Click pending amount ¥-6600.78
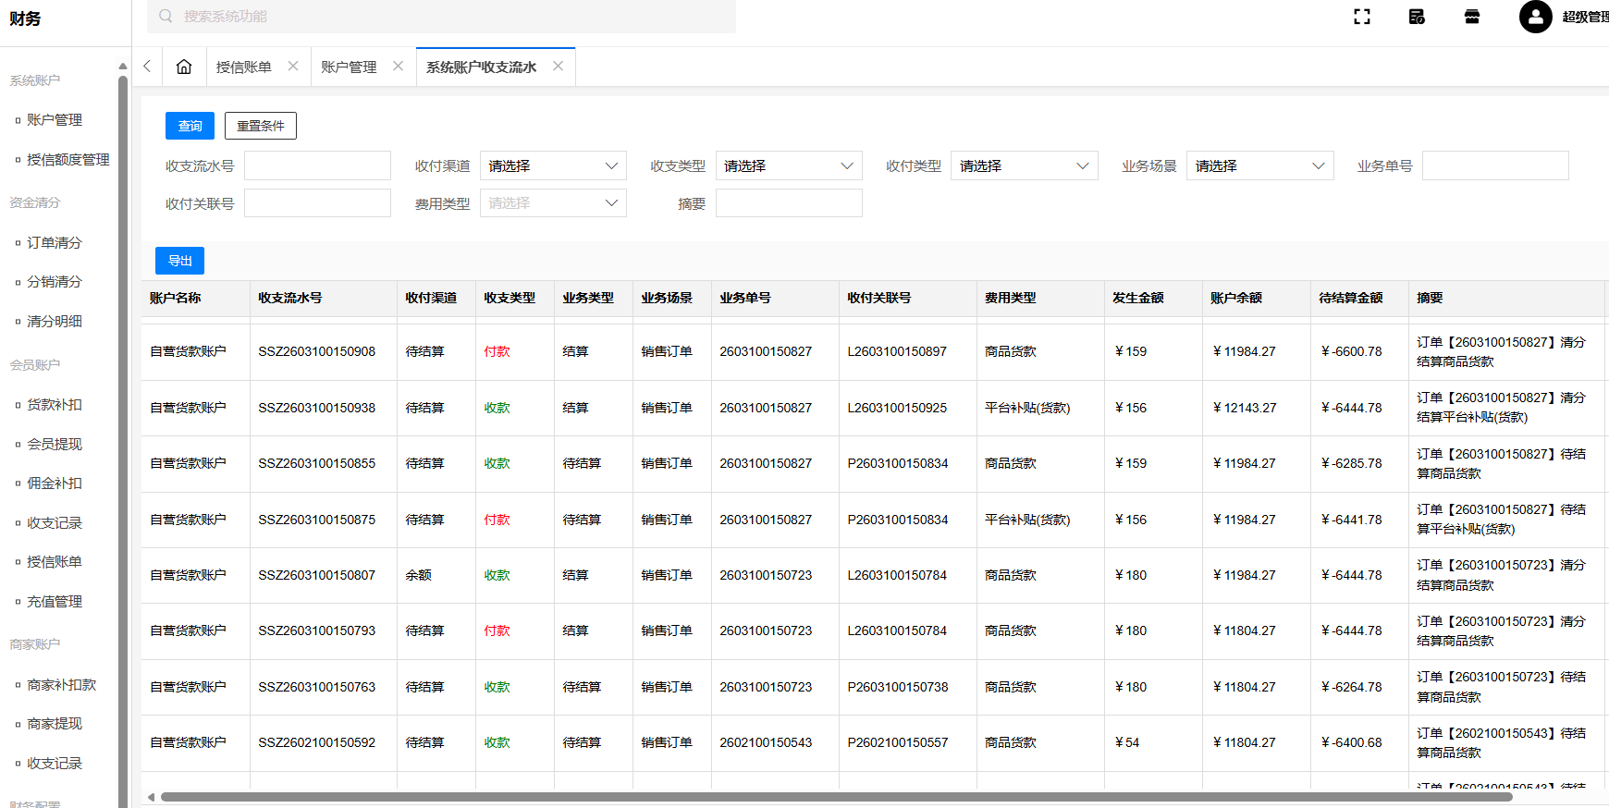 tap(1352, 351)
